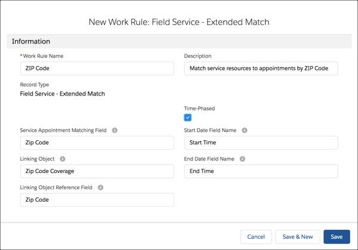Viewport: 358px width, 250px height.
Task: Click the Field Service - Extended Match record type text
Action: [62, 94]
